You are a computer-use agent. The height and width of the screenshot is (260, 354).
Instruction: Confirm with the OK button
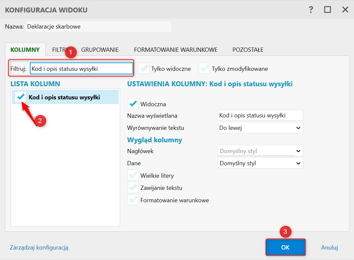286,247
